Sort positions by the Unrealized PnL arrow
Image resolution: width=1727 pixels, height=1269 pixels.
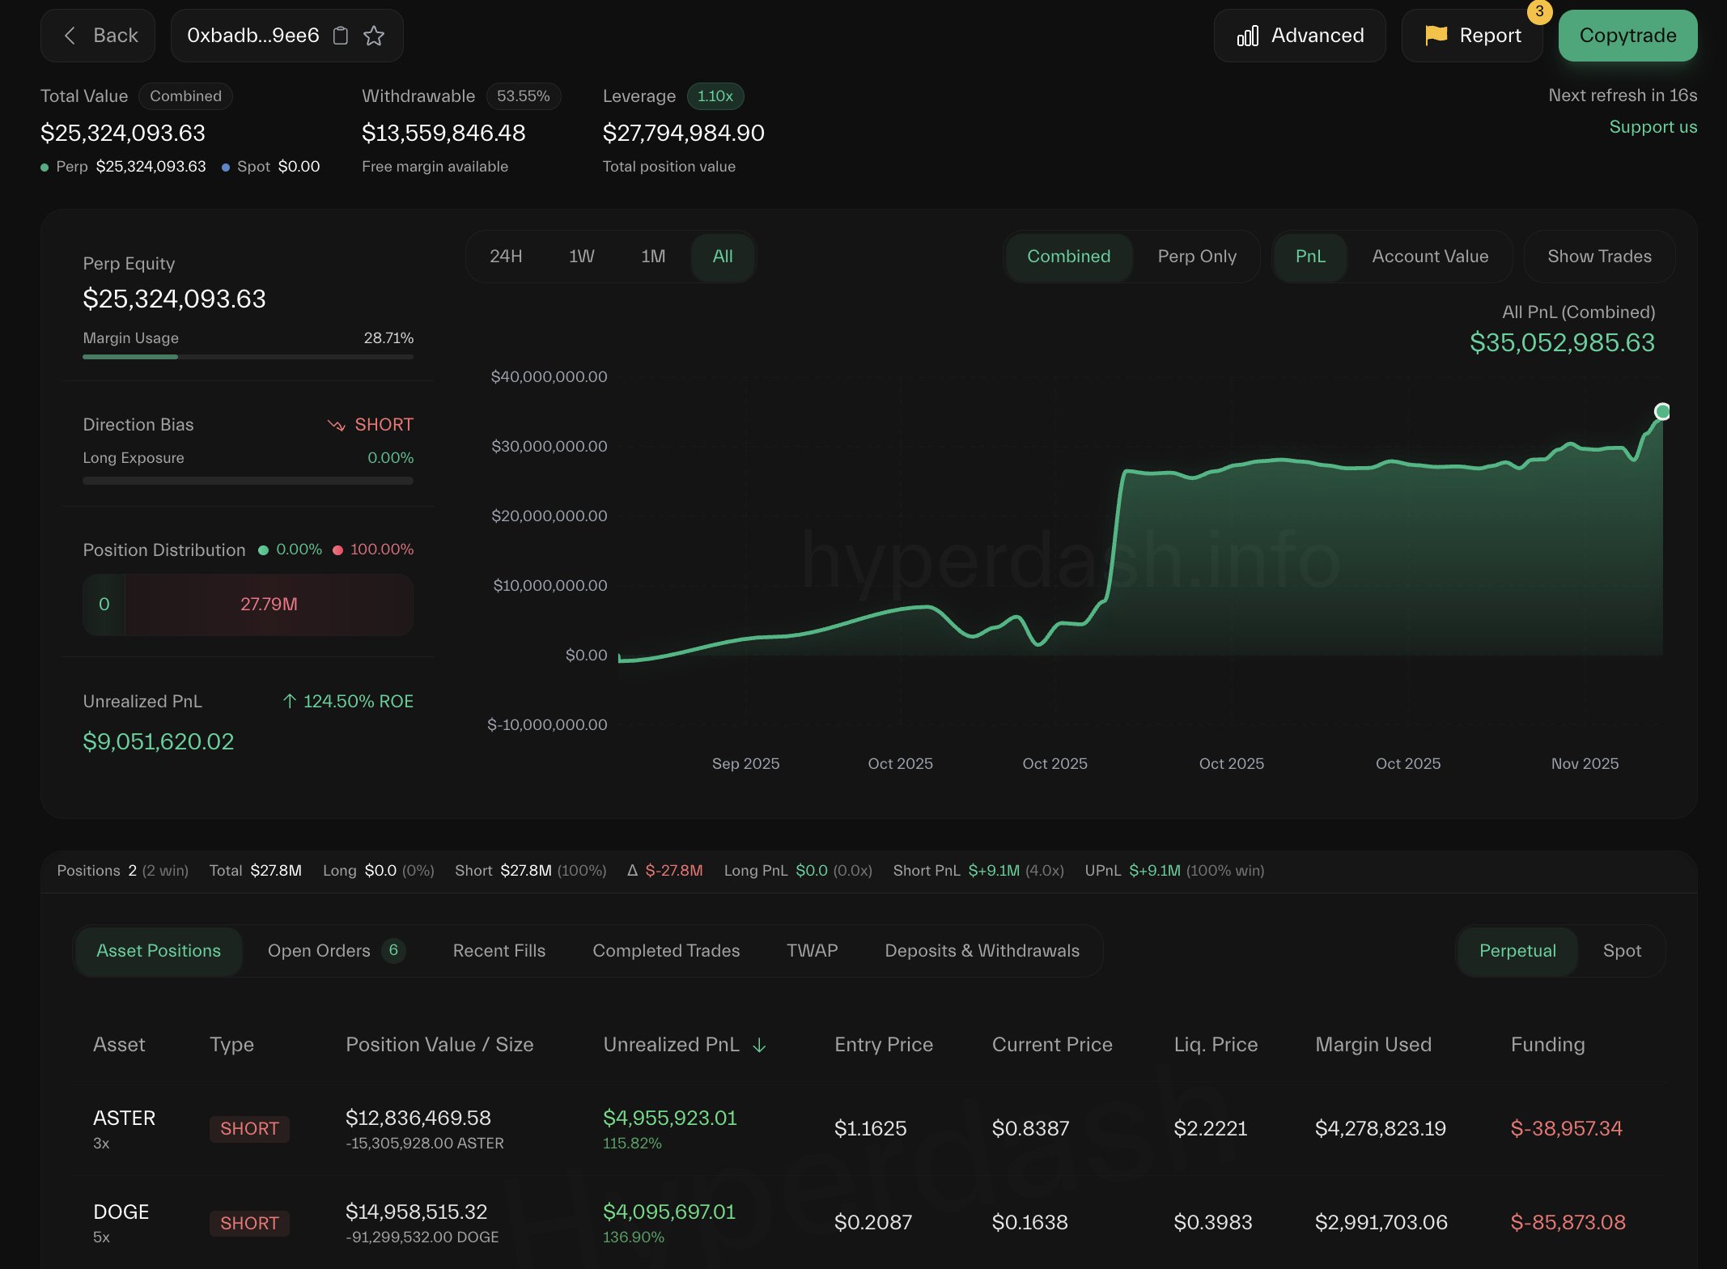(759, 1046)
